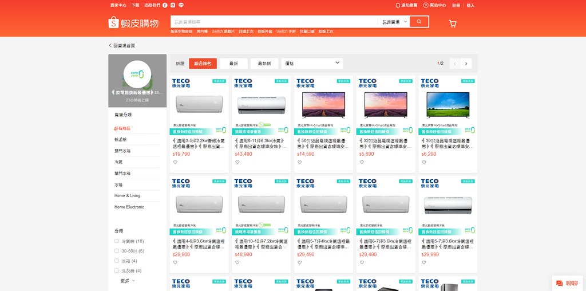Click the 註冊 sign-up link
This screenshot has width=586, height=291.
coord(456,5)
